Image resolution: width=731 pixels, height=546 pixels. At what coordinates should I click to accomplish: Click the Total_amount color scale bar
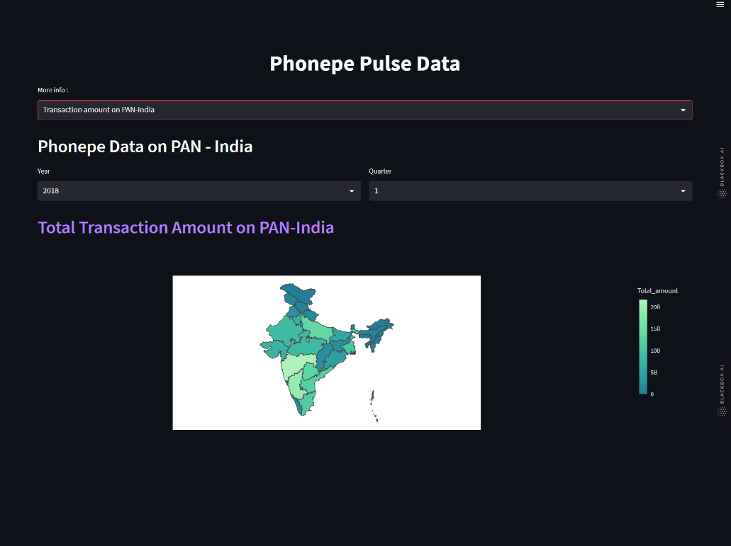pyautogui.click(x=644, y=347)
